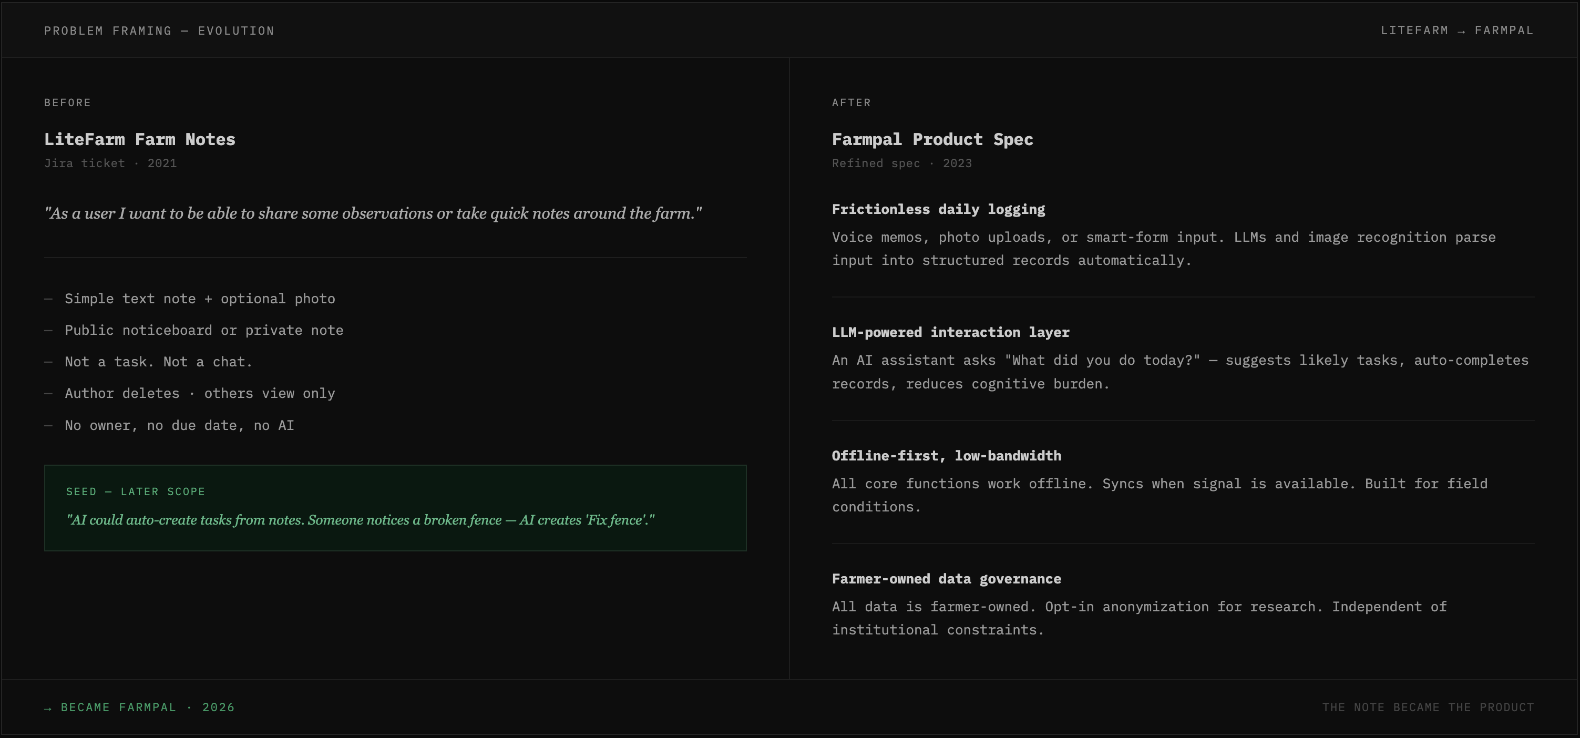Screen dimensions: 1580x738
Task: Click the 'Farmpal Product Spec' heading
Action: coord(932,139)
